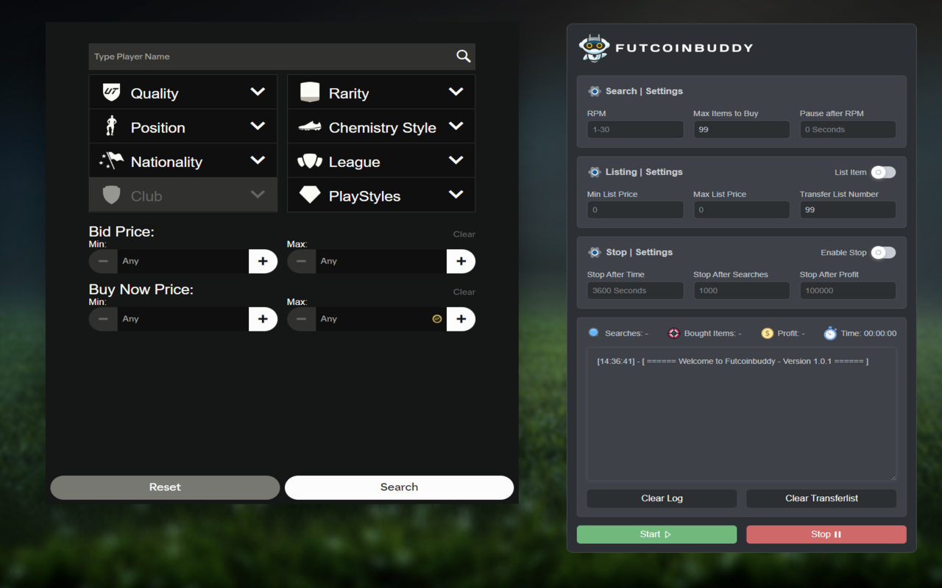This screenshot has height=588, width=942.
Task: Click the Max List Price field
Action: [742, 209]
